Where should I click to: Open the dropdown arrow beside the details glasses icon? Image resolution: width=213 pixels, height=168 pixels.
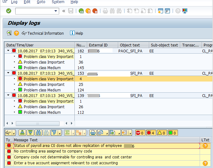(x=14, y=133)
